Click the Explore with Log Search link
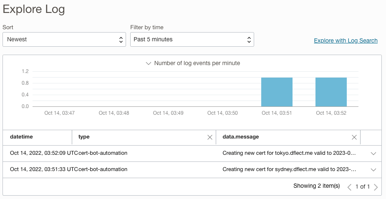Screen dimensions: 386x199 (346, 40)
